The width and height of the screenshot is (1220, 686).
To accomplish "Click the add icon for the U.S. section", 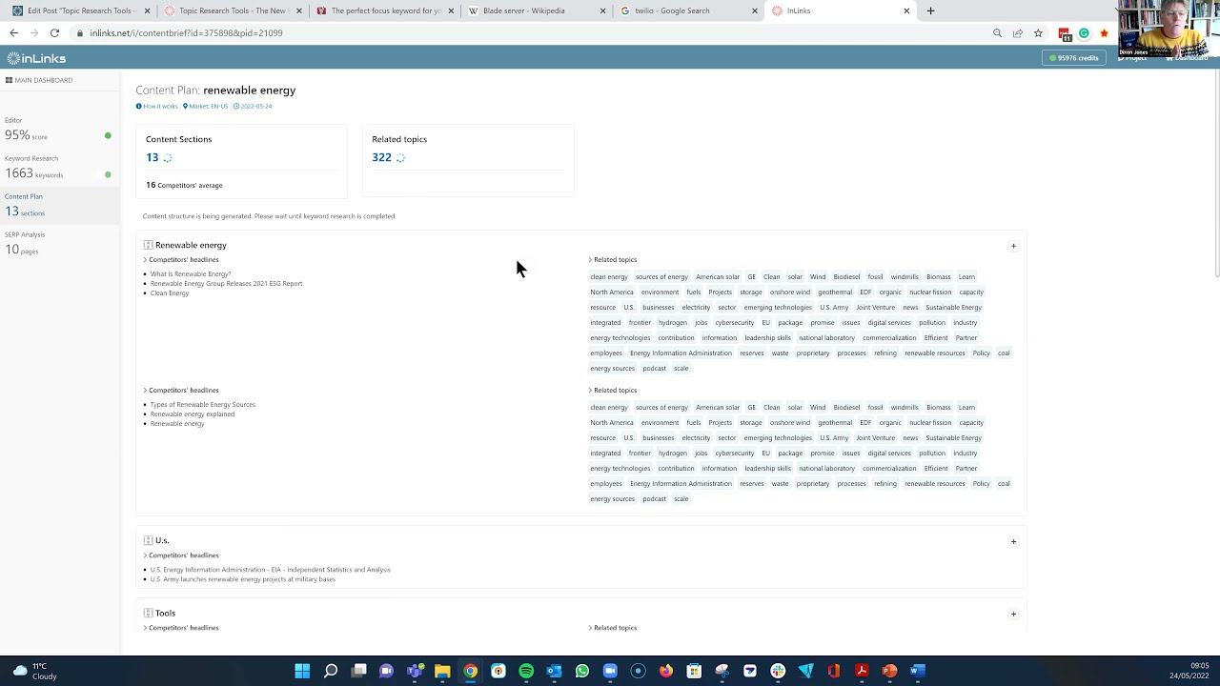I will coord(1013,541).
